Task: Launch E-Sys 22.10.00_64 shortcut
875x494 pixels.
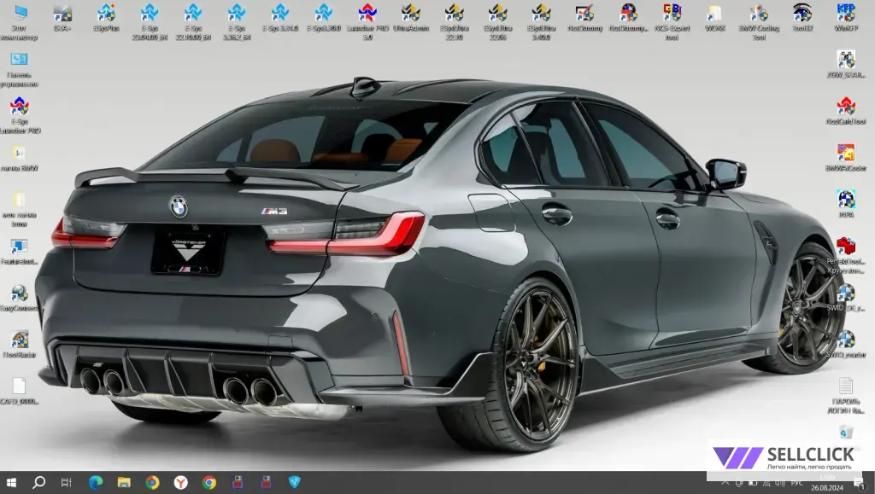Action: [193, 21]
